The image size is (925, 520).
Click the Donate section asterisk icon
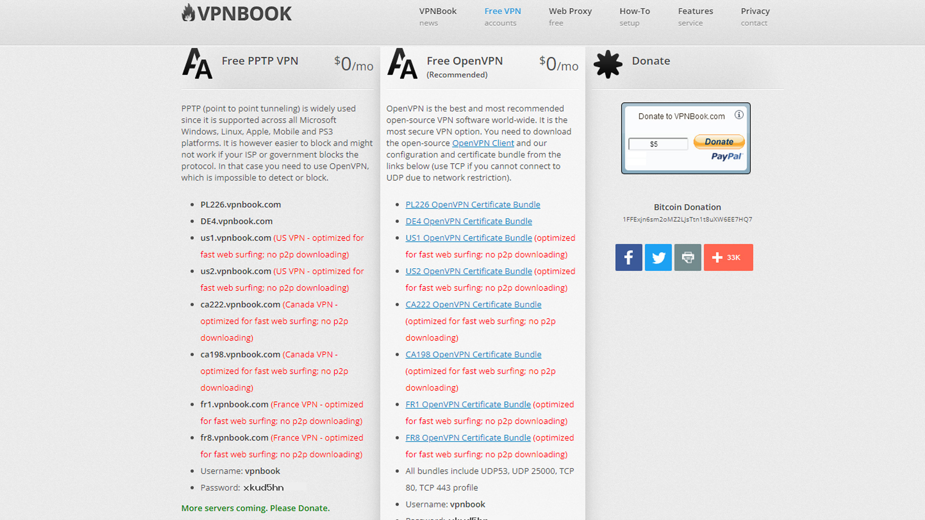pos(607,62)
